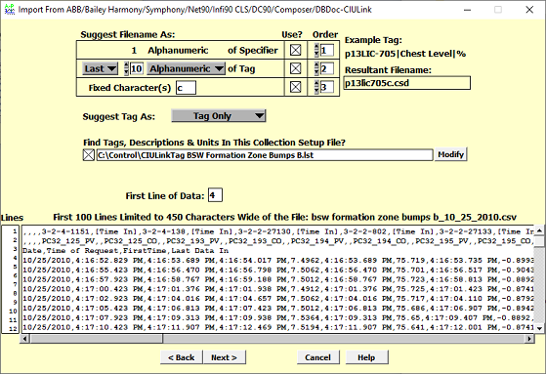Click the horizontal scrollbar thumb of preview
This screenshot has width=546, height=374.
click(x=97, y=339)
